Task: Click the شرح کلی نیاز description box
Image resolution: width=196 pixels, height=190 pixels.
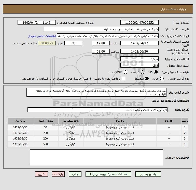Action: 96,92
